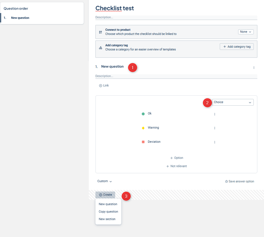Select New question from Create menu
This screenshot has height=237, width=264.
tap(108, 204)
